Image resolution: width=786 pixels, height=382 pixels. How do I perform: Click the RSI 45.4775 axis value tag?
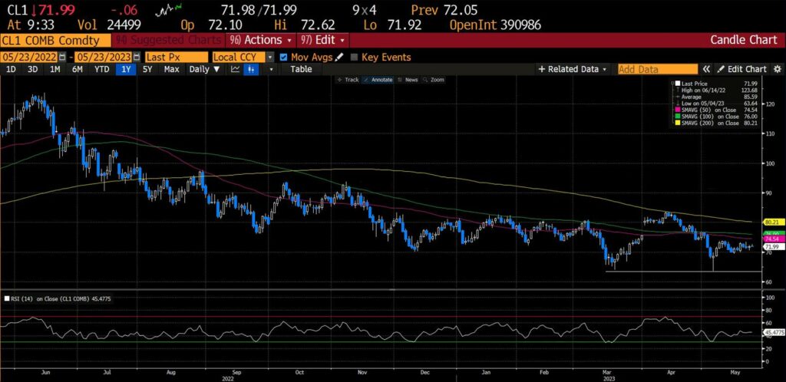click(x=772, y=332)
